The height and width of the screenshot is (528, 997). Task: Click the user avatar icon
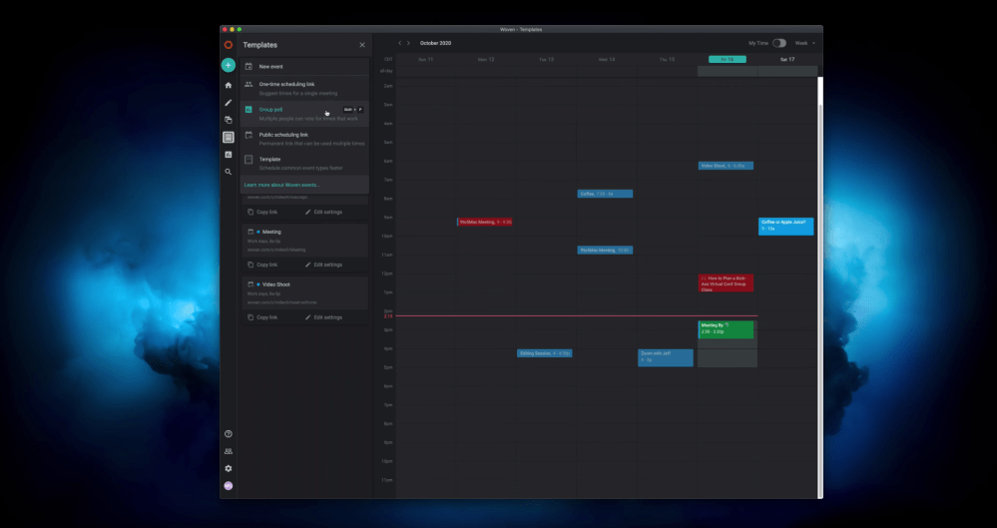(229, 486)
